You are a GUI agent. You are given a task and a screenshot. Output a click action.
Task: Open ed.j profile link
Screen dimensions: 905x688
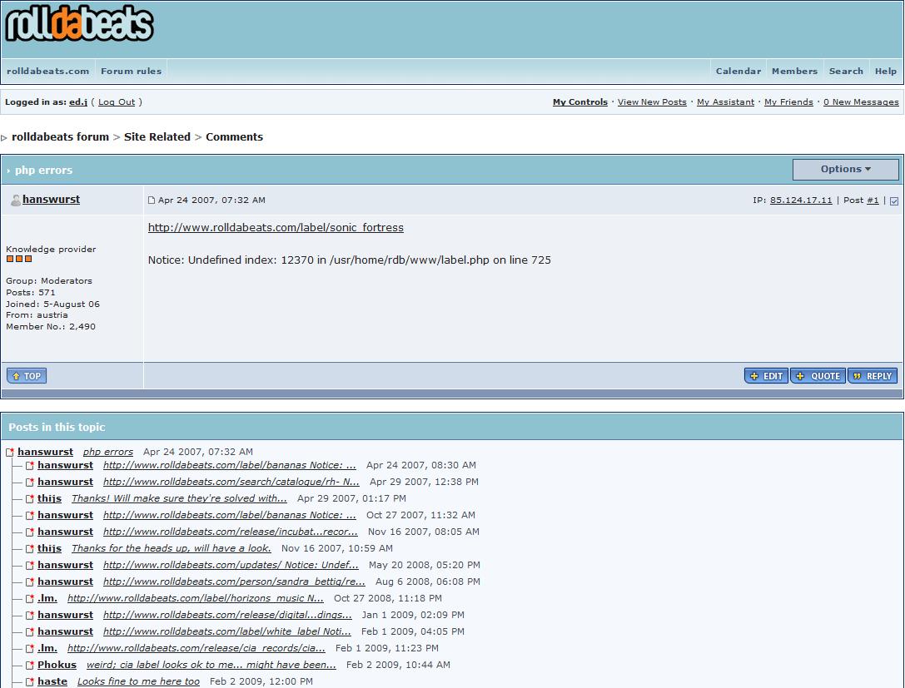78,102
